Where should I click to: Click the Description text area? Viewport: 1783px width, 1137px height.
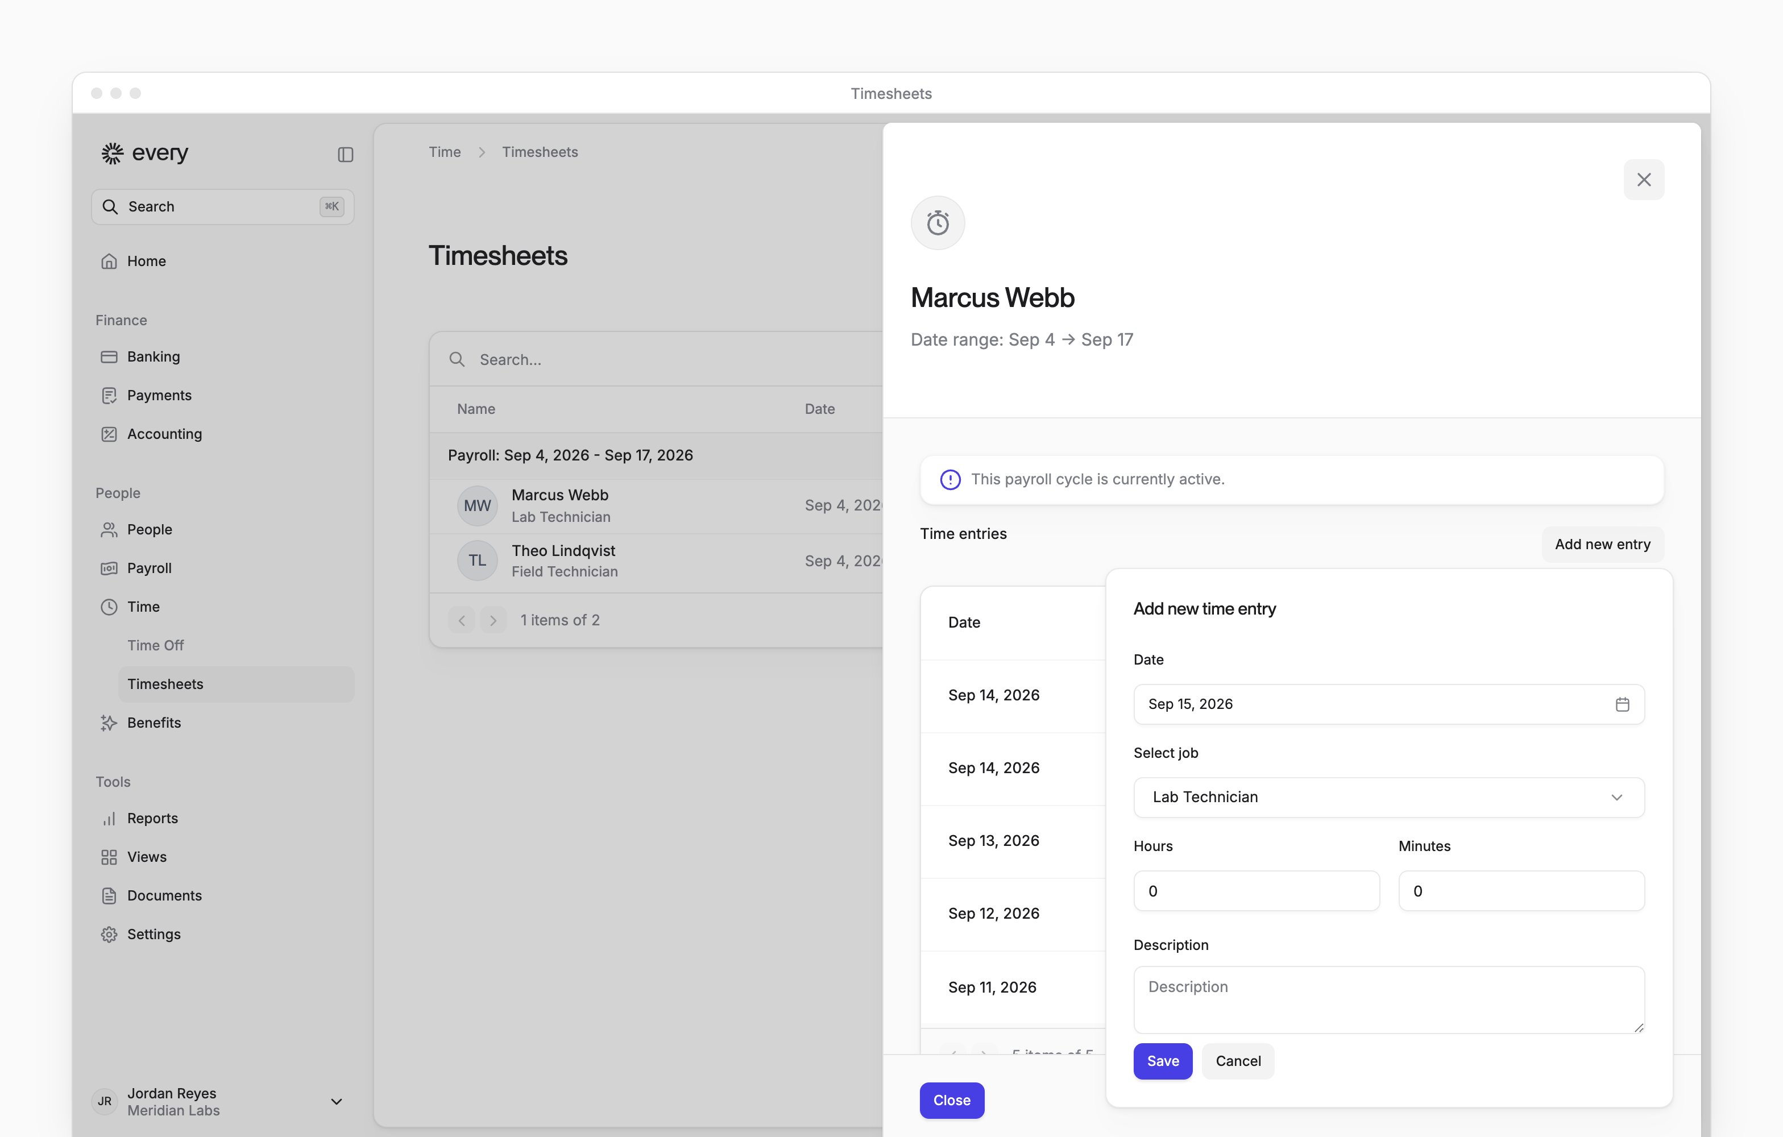(x=1388, y=999)
